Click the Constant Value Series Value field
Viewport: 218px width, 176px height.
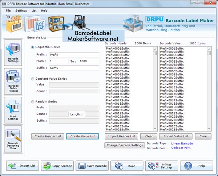[74, 85]
